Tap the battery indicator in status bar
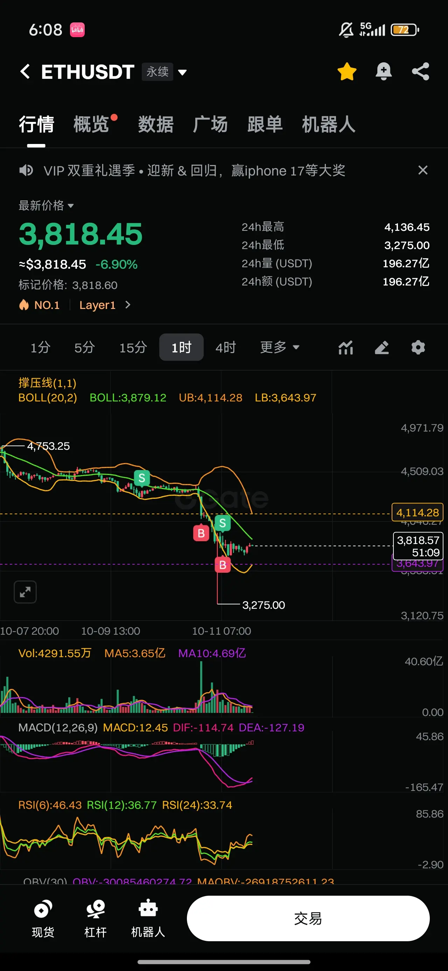The width and height of the screenshot is (448, 971). [405, 30]
